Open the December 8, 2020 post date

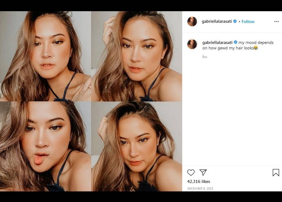200,189
